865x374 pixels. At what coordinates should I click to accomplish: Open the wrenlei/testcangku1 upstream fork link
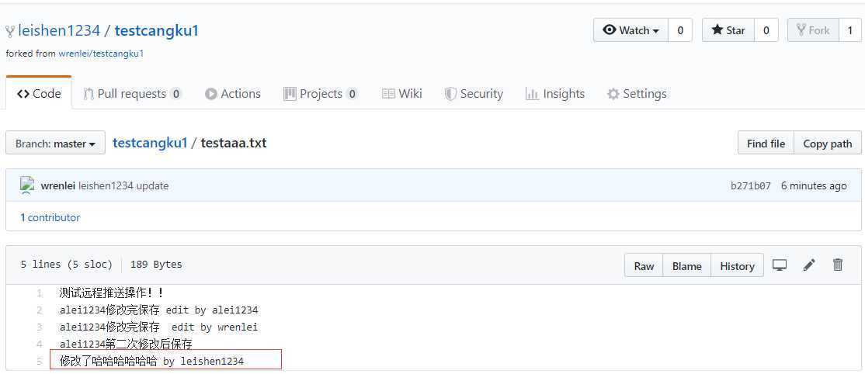[x=101, y=54]
